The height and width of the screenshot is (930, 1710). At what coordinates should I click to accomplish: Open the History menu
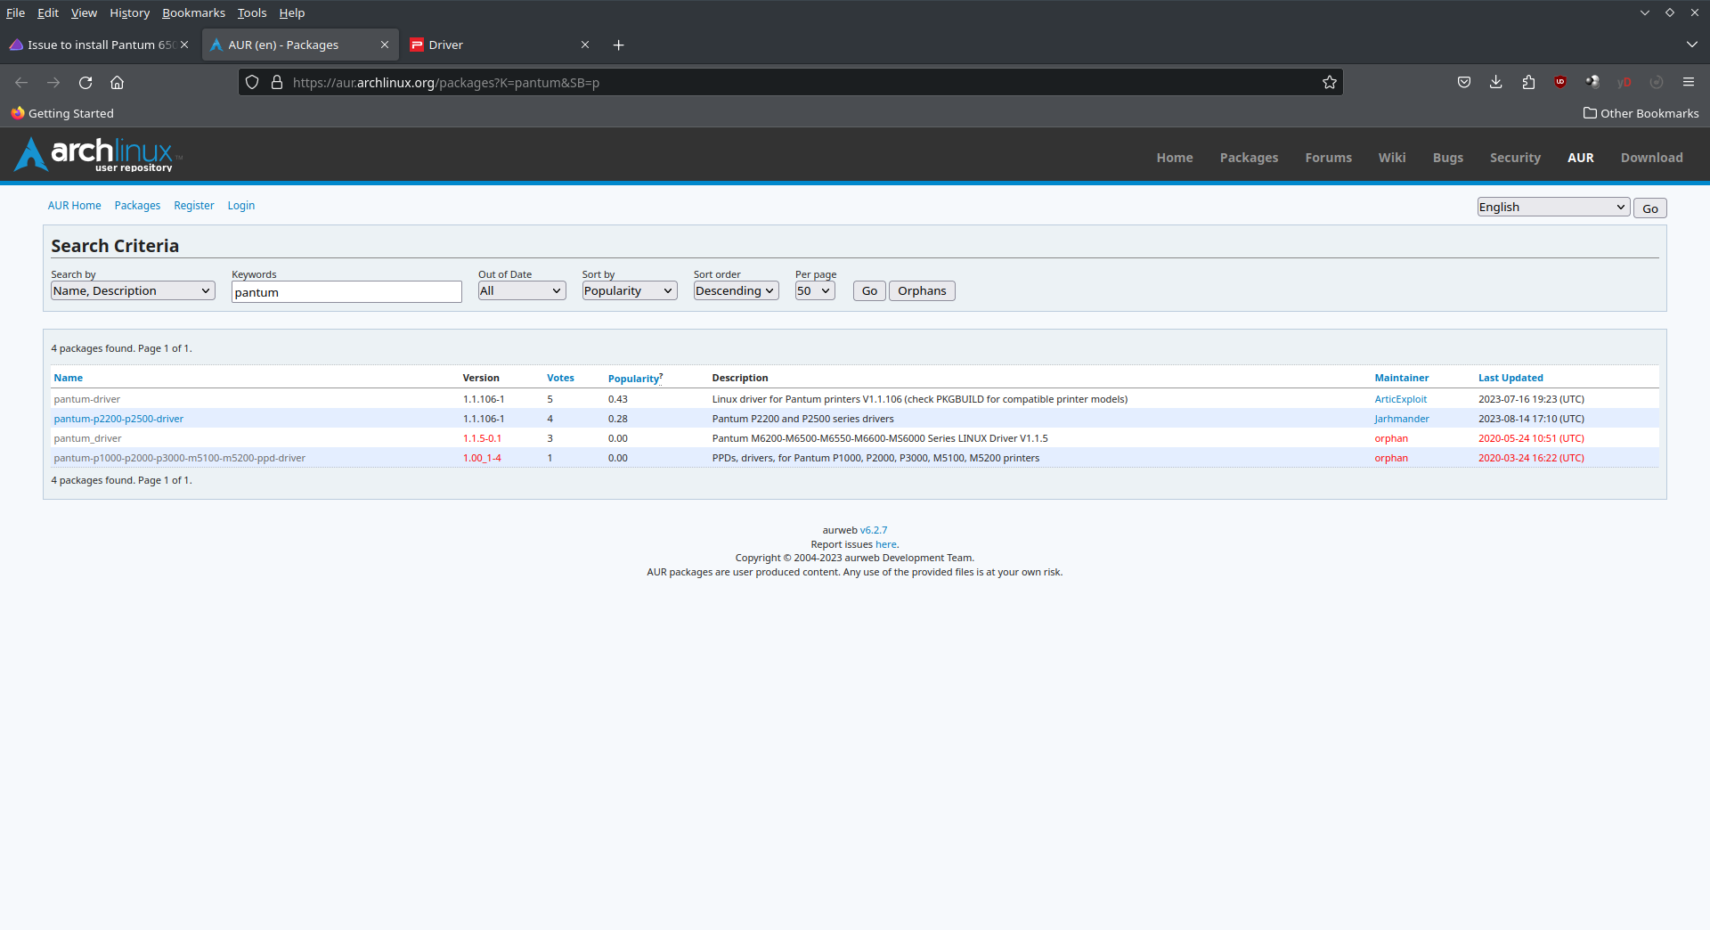pyautogui.click(x=129, y=12)
